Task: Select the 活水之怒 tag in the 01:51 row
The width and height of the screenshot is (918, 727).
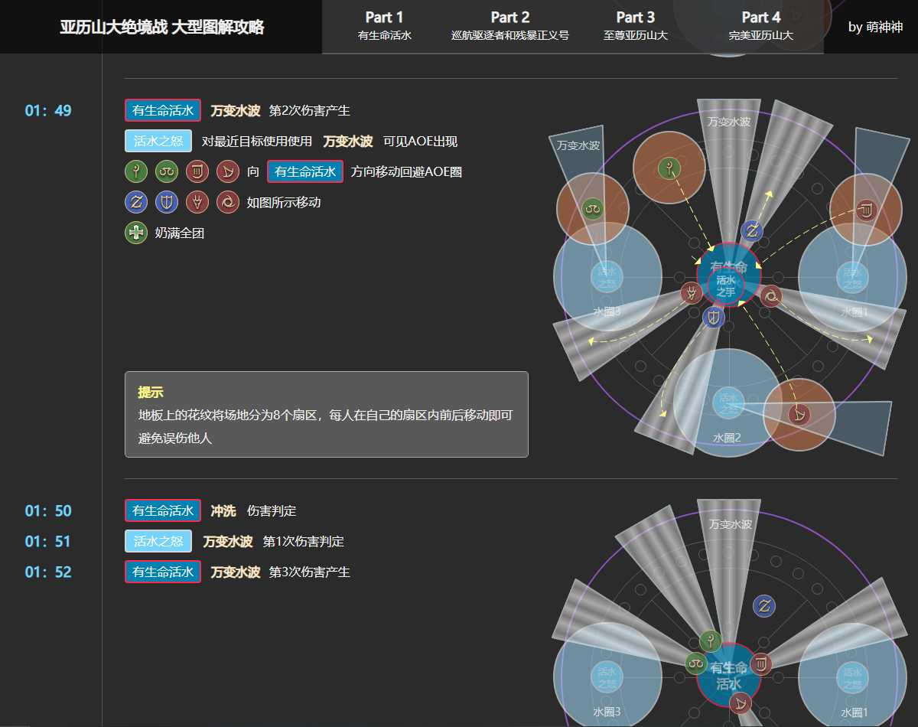Action: point(158,541)
